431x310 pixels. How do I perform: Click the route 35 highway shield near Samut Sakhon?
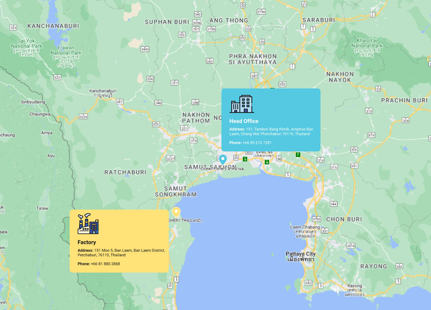coord(236,157)
